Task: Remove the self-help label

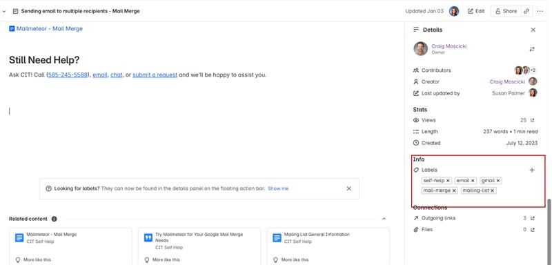Action: click(448, 181)
